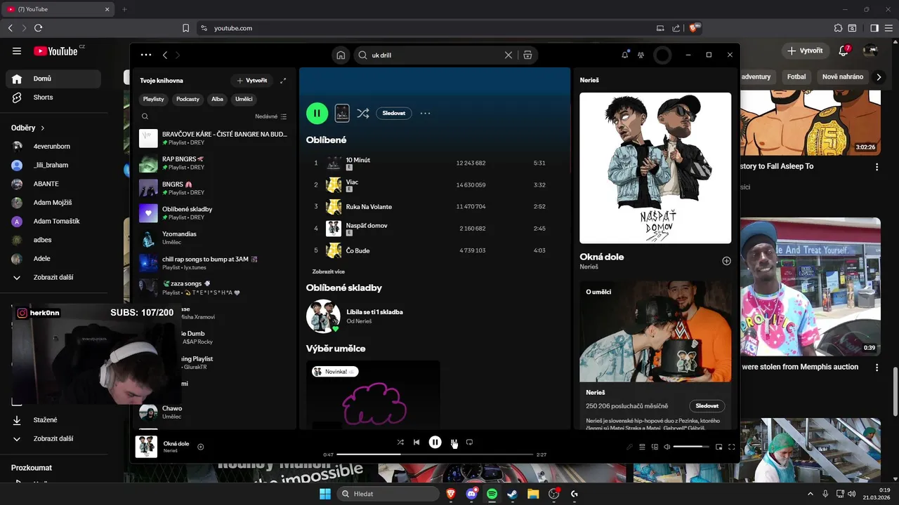The height and width of the screenshot is (505, 899).
Task: Toggle artist page shuffle next to Sledovat
Action: (362, 113)
